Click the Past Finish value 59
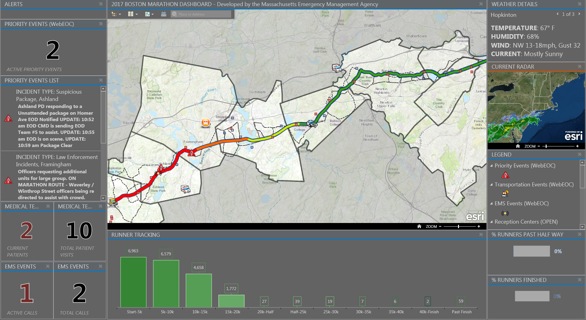 coord(461,301)
